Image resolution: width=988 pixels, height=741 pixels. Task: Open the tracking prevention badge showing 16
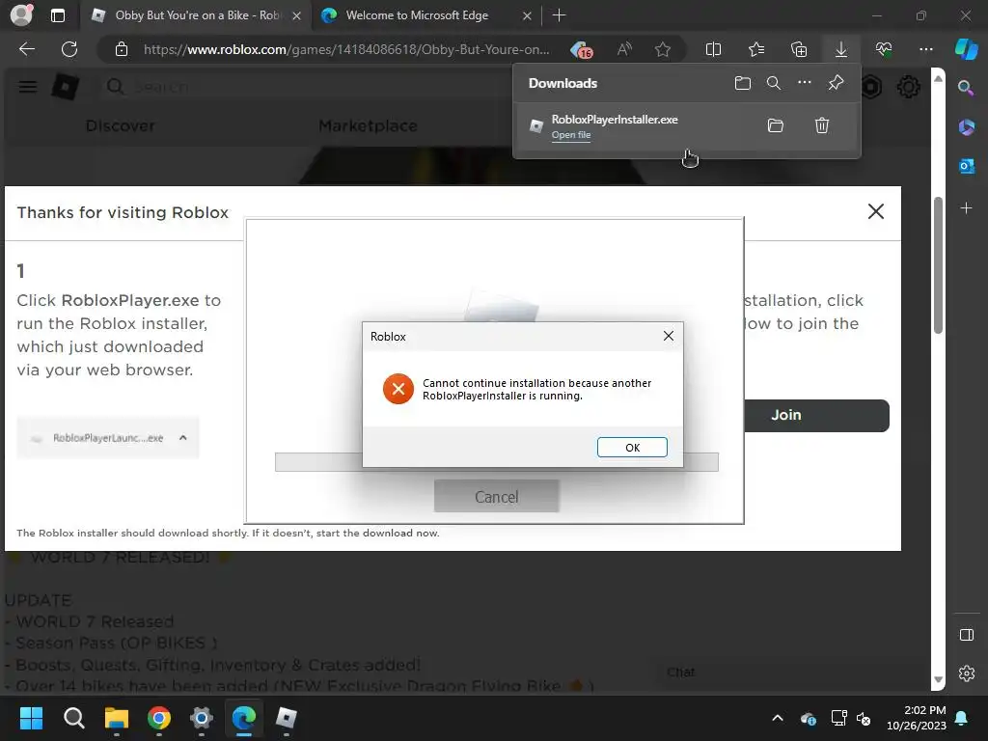pos(581,49)
